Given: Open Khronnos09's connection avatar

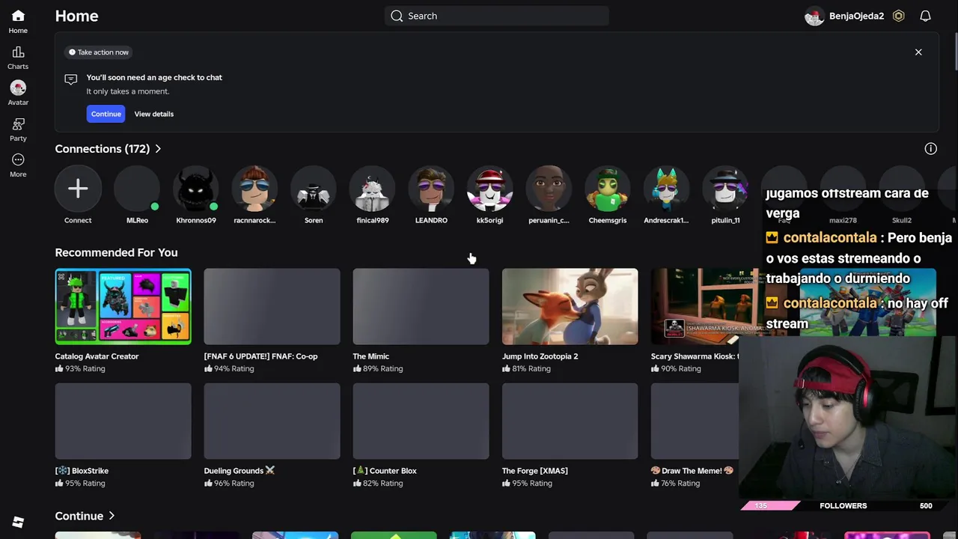Looking at the screenshot, I should click(196, 189).
